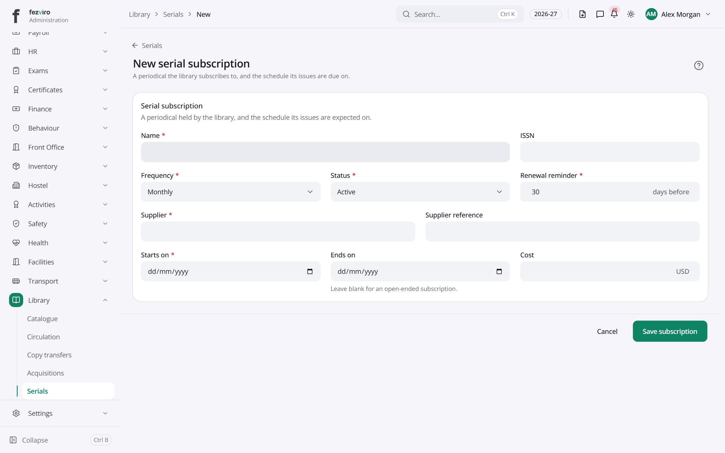The image size is (725, 453).
Task: Click the 2026-27 academic year pill
Action: pyautogui.click(x=545, y=14)
